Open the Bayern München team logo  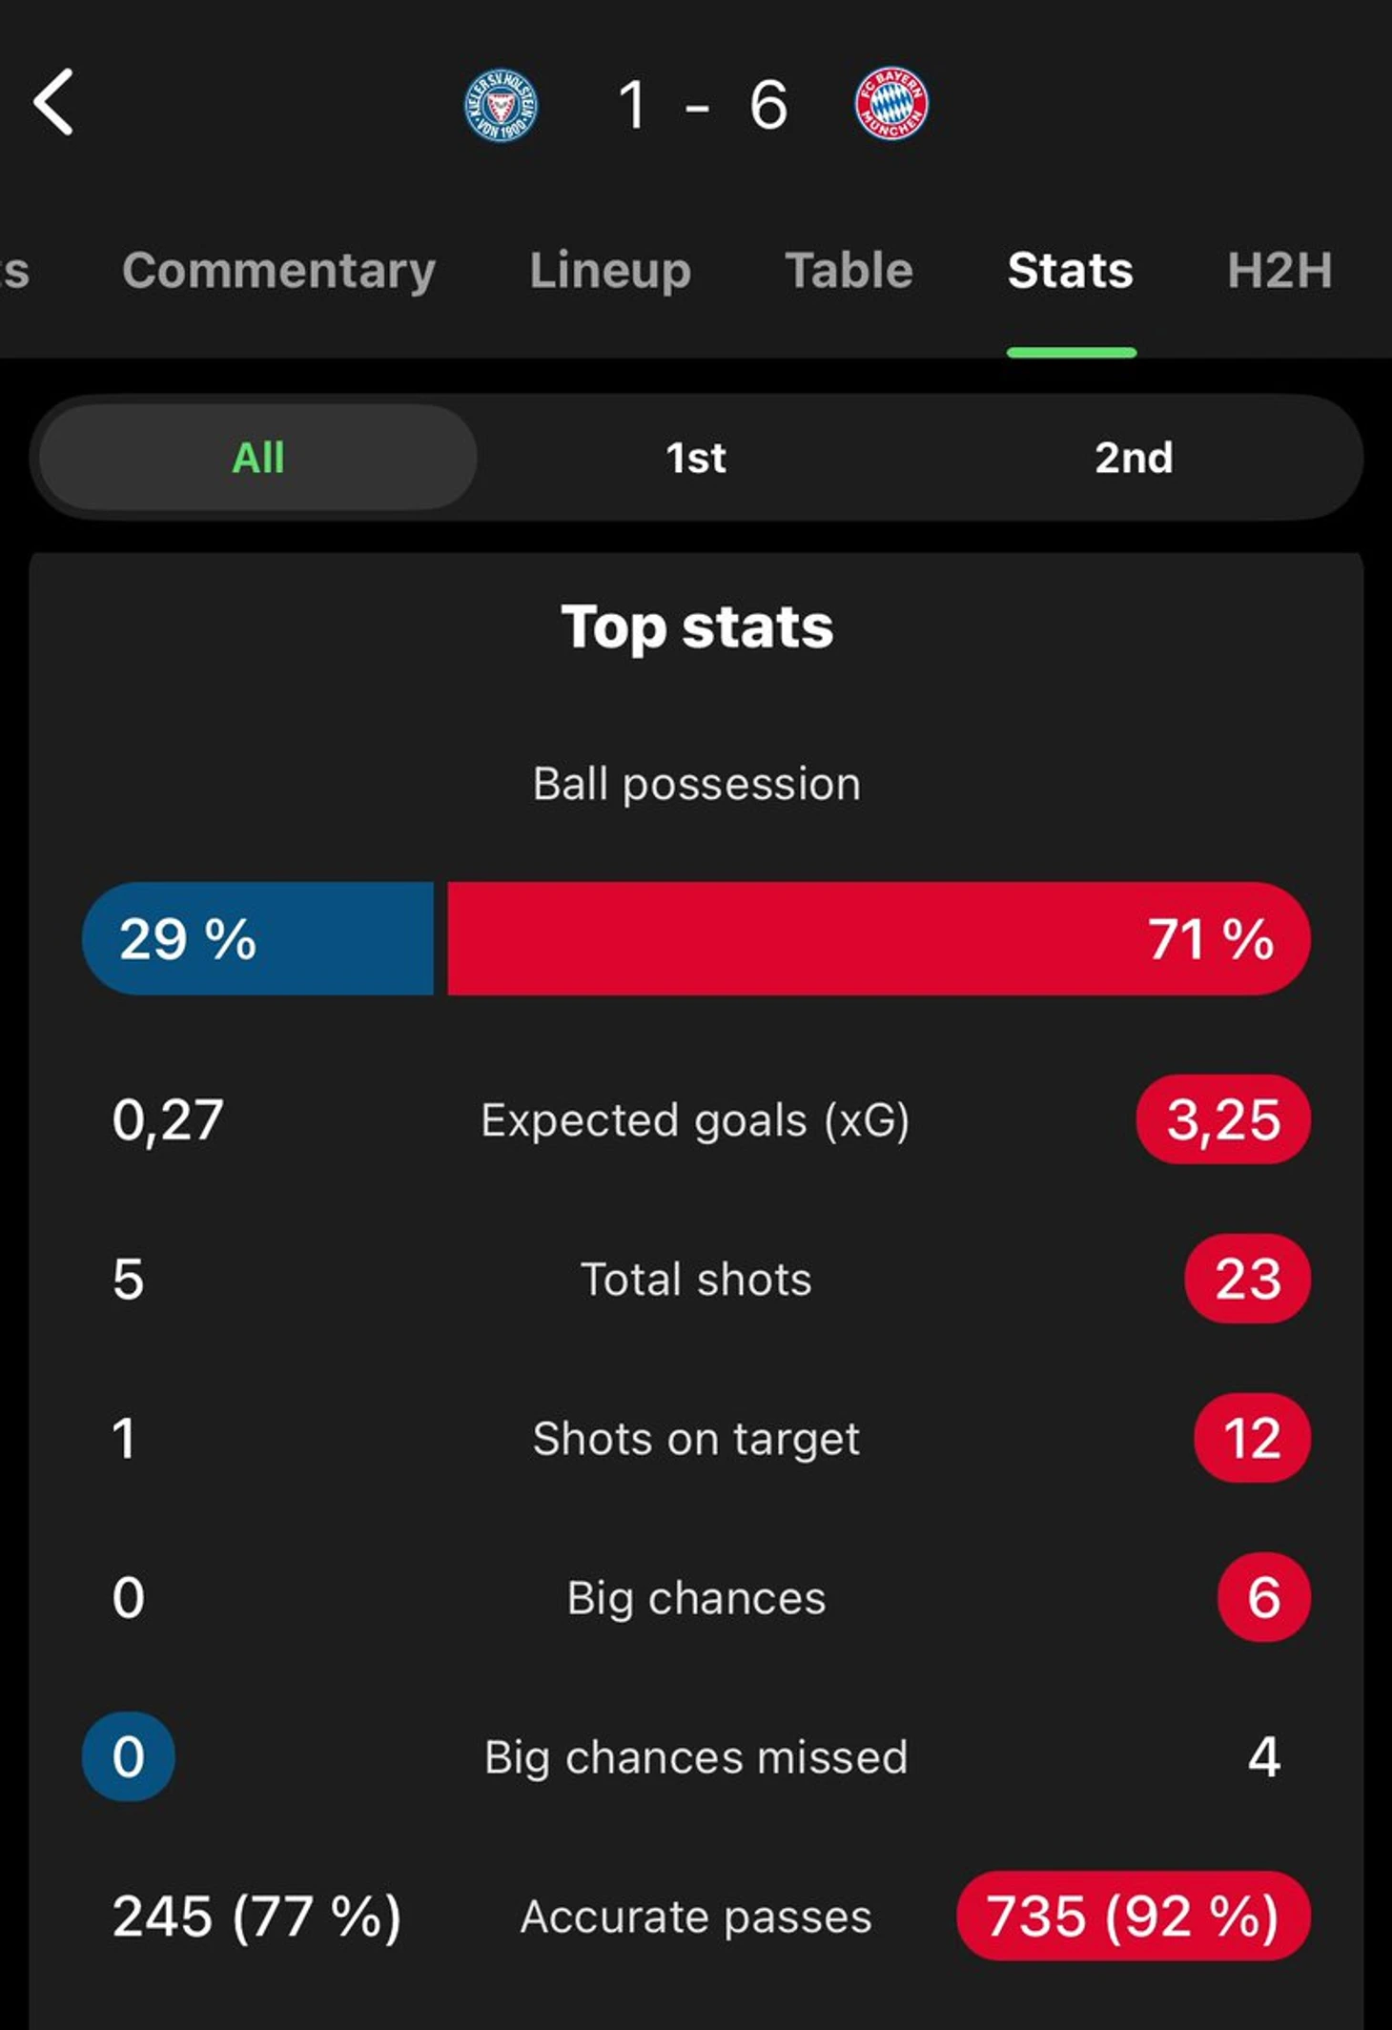click(x=891, y=104)
